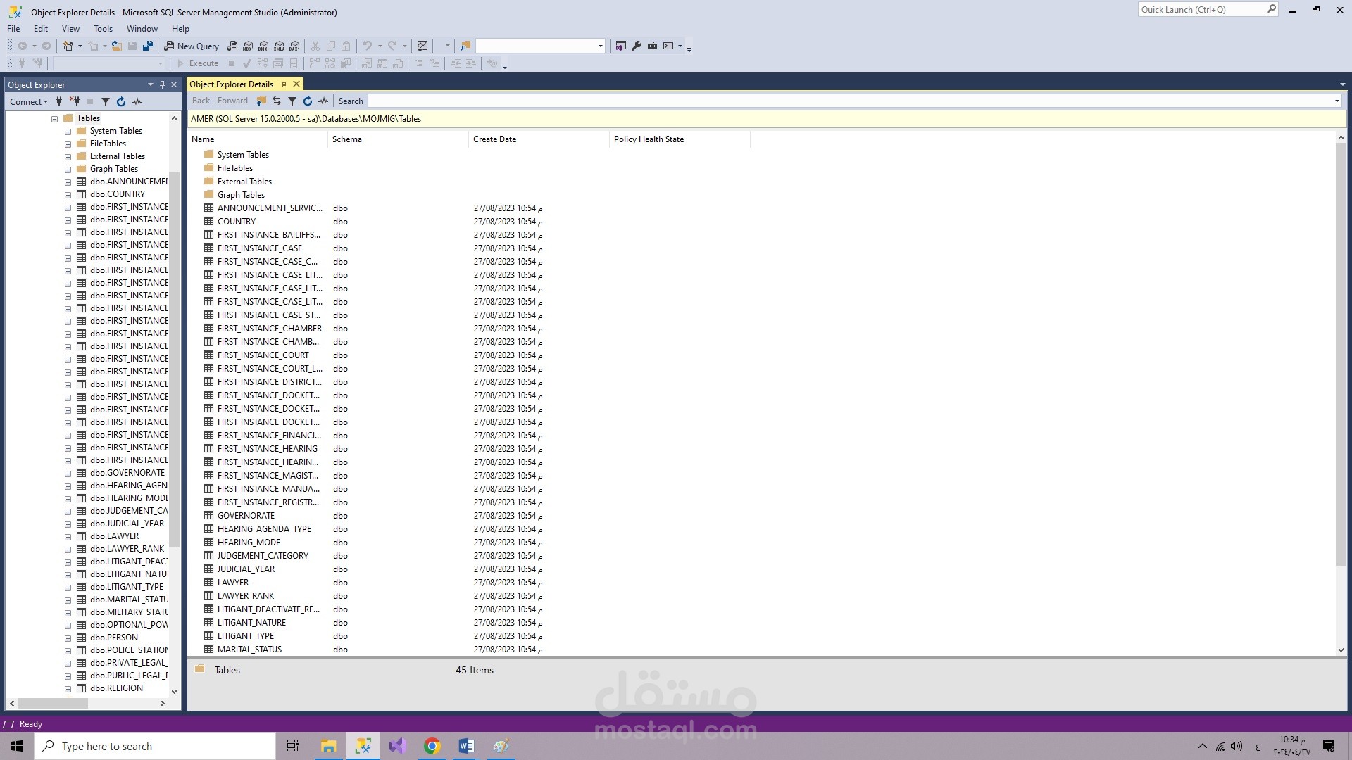Open the Connect dropdown in Object Explorer

[x=29, y=101]
